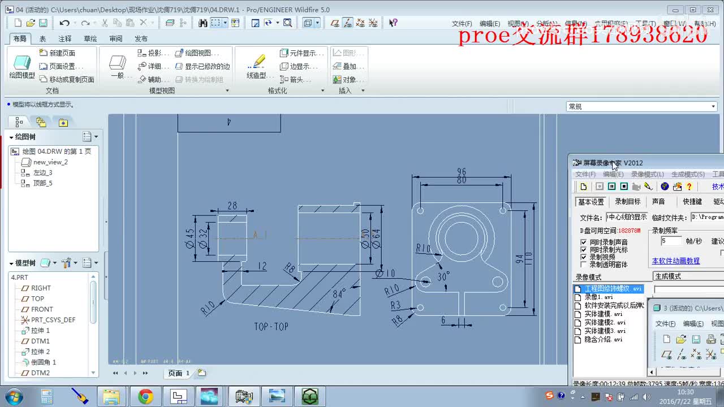Image resolution: width=724 pixels, height=407 pixels.
Task: Switch to the 注释 ribbon tab
Action: point(65,38)
